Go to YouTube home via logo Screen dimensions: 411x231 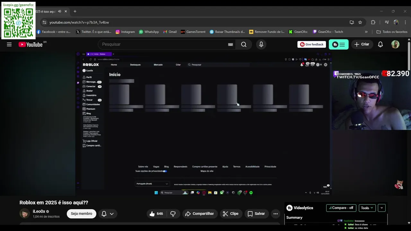coord(31,45)
